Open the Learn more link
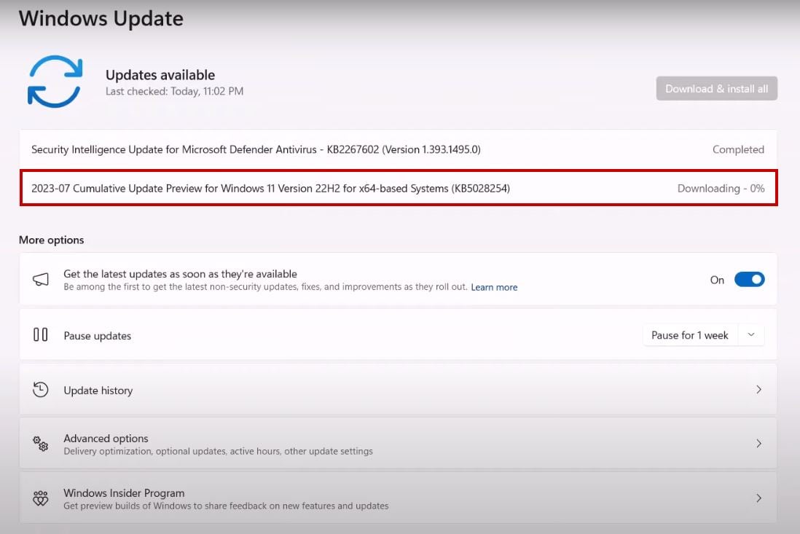Viewport: 800px width, 534px height. point(494,287)
